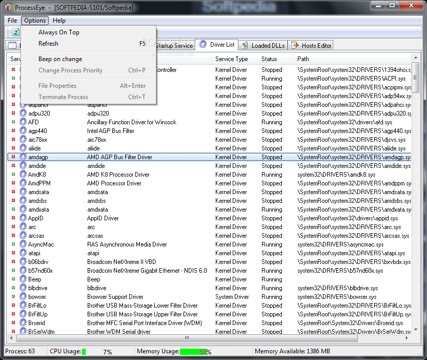Click the vertical scrollbar up arrow
Viewport: 427px width, 360px height.
pos(416,58)
